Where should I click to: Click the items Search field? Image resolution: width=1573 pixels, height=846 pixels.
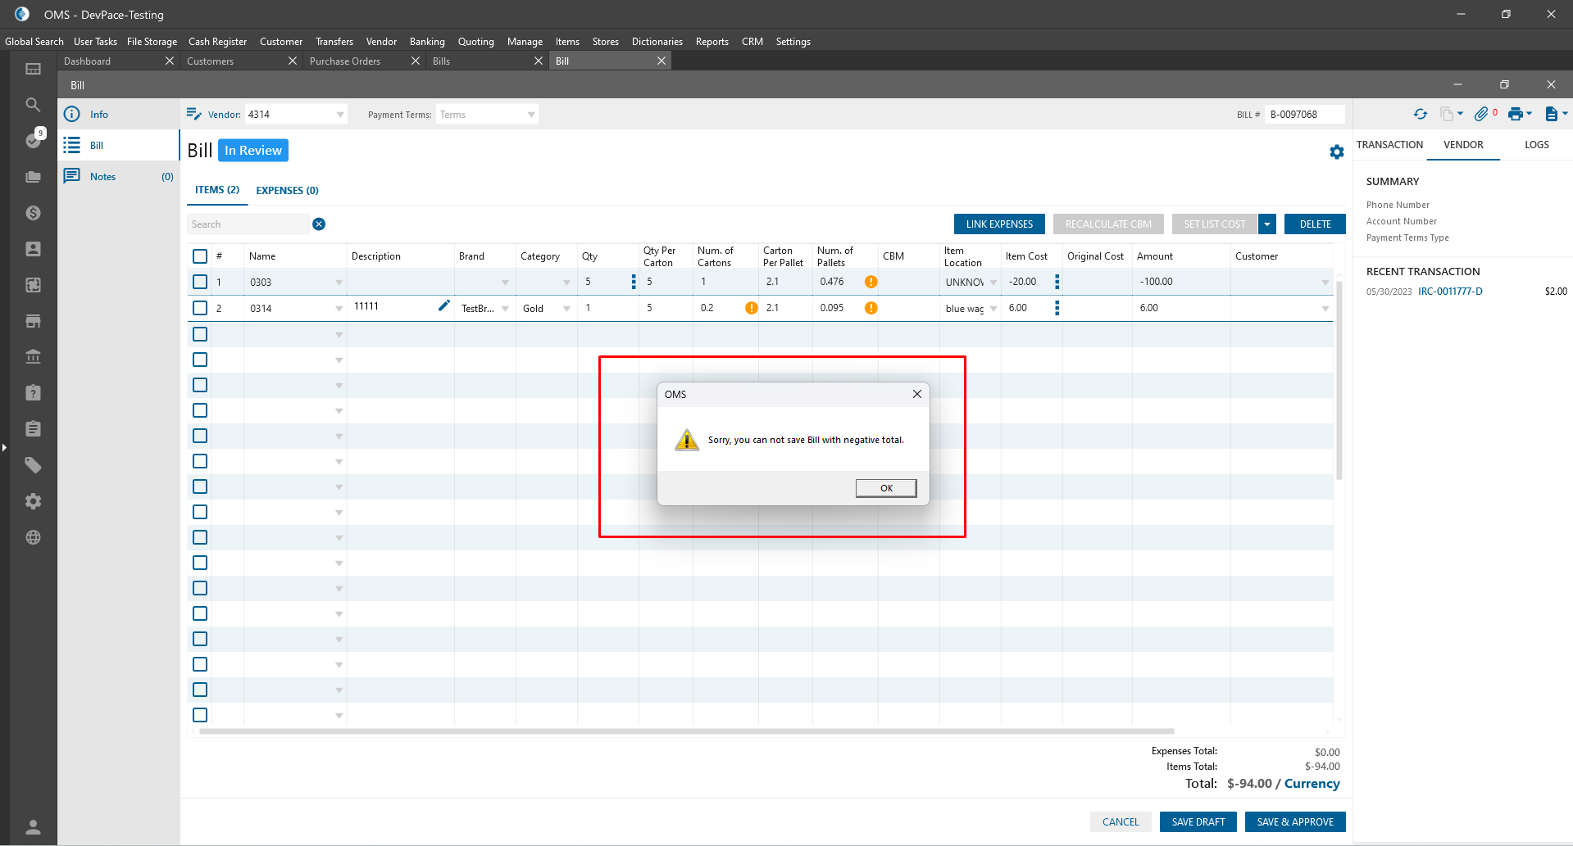(248, 224)
